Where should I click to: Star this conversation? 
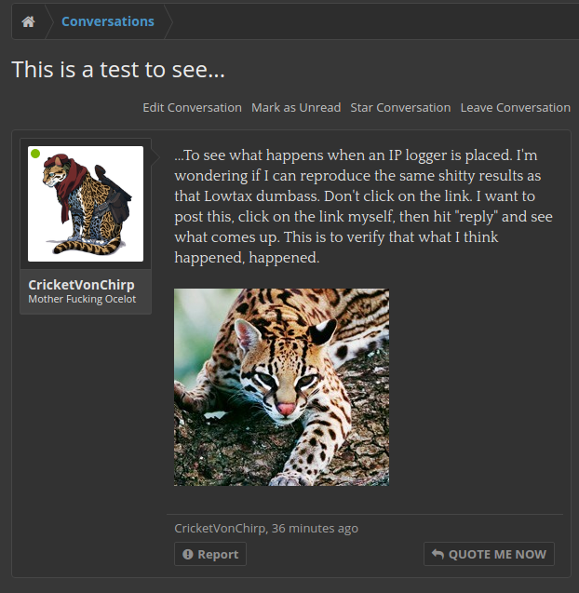[x=400, y=107]
